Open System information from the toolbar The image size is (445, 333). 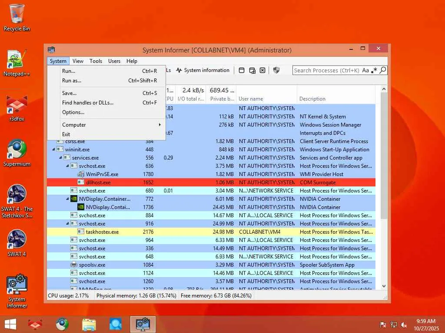click(203, 70)
